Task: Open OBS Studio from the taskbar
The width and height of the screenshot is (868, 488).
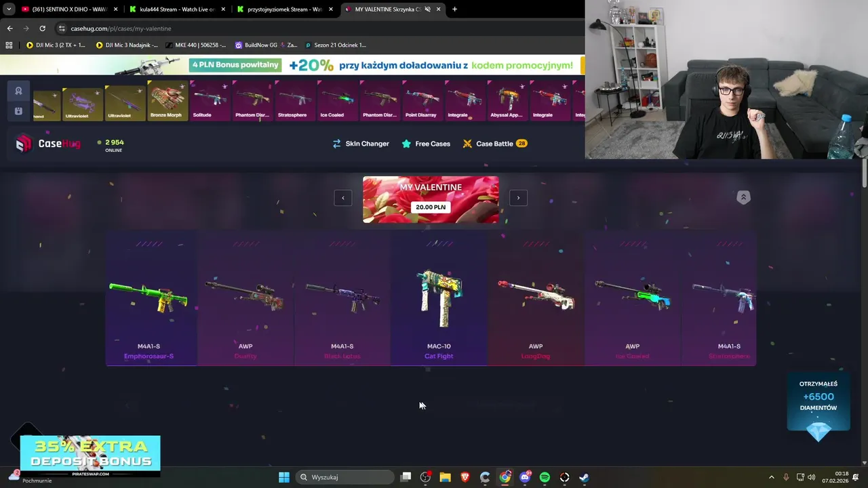Action: 425,477
